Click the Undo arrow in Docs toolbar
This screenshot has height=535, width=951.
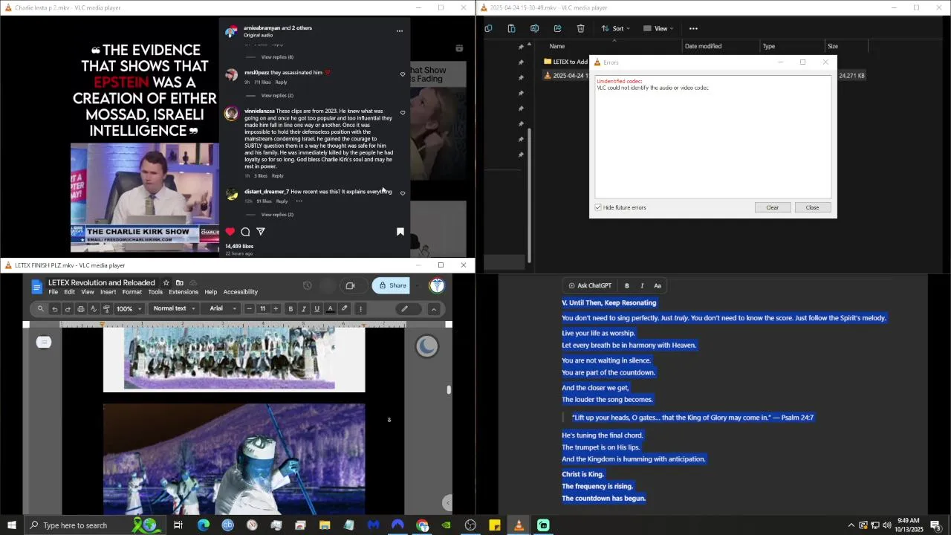coord(54,309)
